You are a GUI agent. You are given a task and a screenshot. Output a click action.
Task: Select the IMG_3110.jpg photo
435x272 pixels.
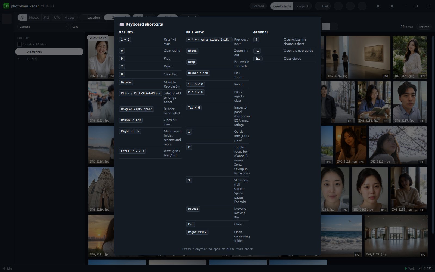point(398,145)
